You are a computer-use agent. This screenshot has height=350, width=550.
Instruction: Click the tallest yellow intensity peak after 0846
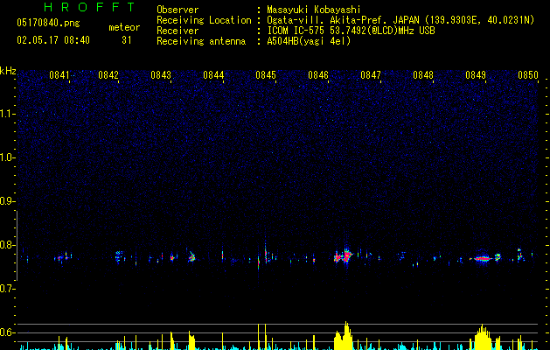tap(347, 335)
